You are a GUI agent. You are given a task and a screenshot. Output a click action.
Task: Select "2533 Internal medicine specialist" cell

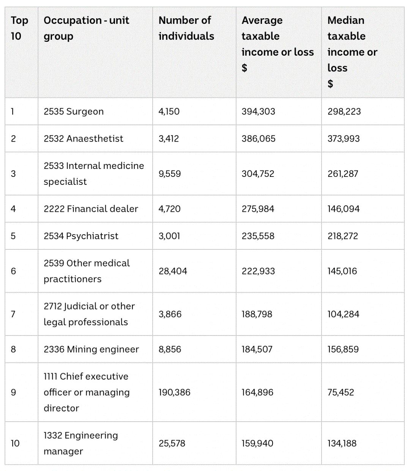click(x=94, y=173)
